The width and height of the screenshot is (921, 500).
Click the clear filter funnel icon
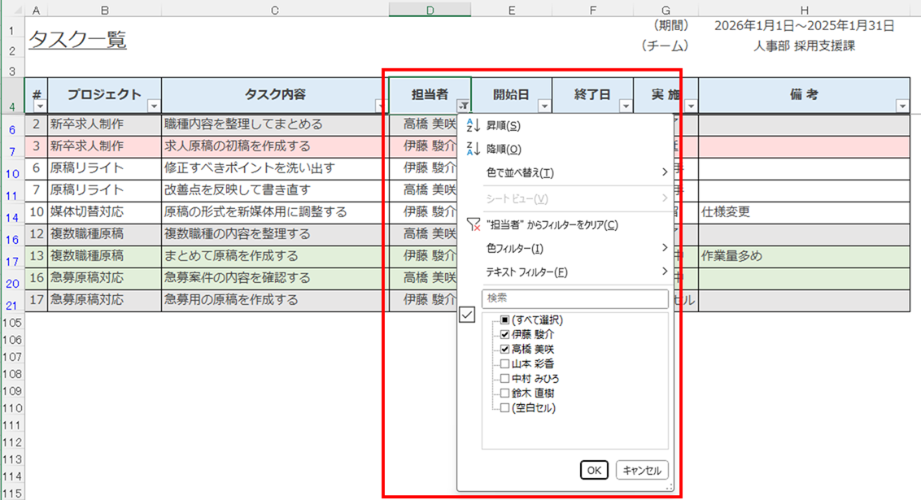tap(474, 225)
